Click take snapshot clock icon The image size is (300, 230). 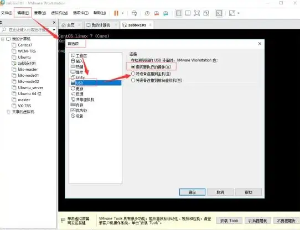(x=147, y=13)
